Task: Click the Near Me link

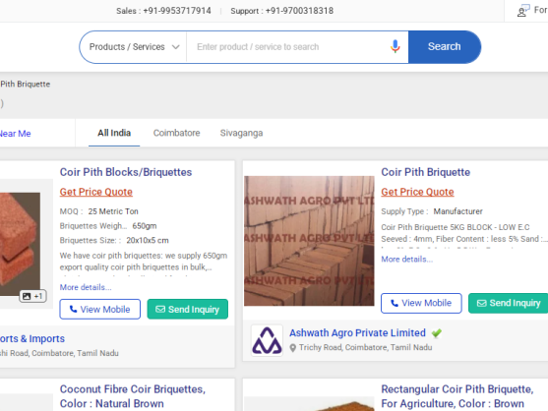Action: [x=15, y=134]
